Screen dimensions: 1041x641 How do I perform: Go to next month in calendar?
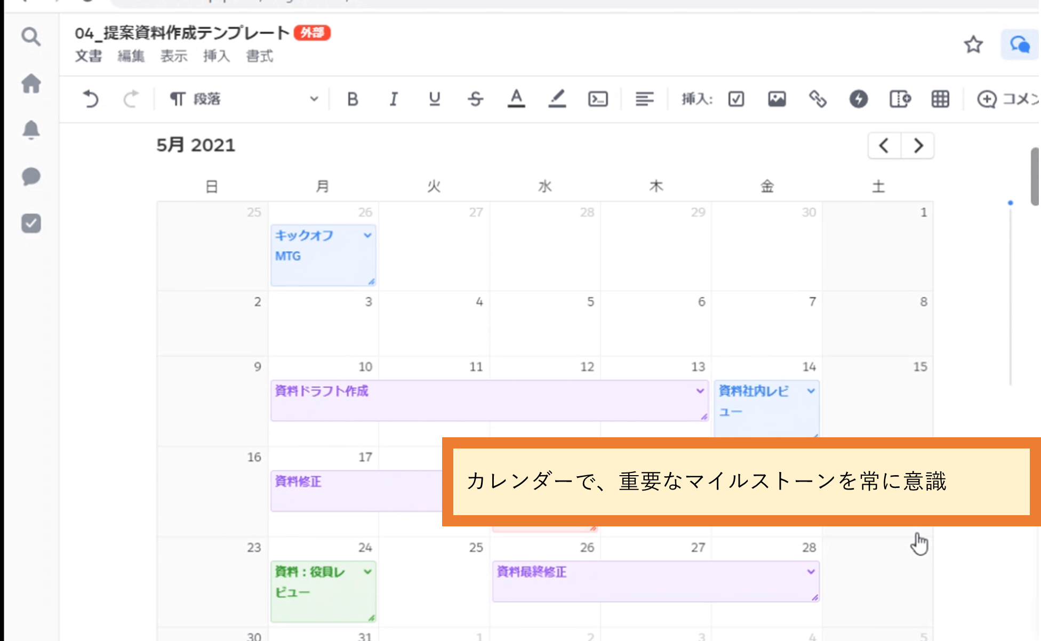pos(918,146)
